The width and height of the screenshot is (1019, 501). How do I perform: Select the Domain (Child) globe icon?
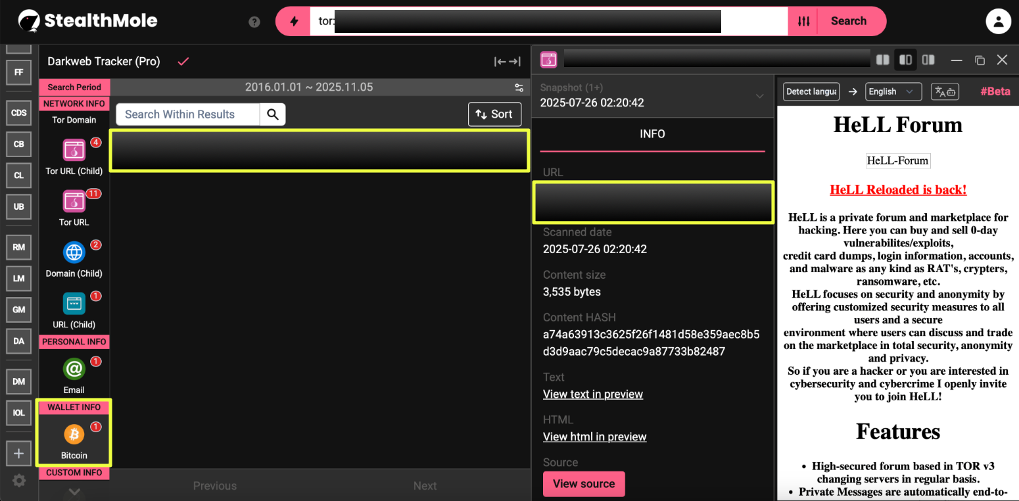74,252
